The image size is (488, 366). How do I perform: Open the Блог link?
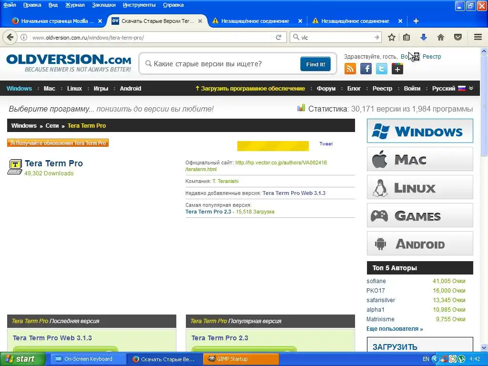(354, 88)
